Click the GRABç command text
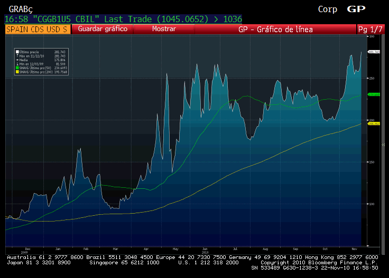389x278 pixels. [x=21, y=9]
